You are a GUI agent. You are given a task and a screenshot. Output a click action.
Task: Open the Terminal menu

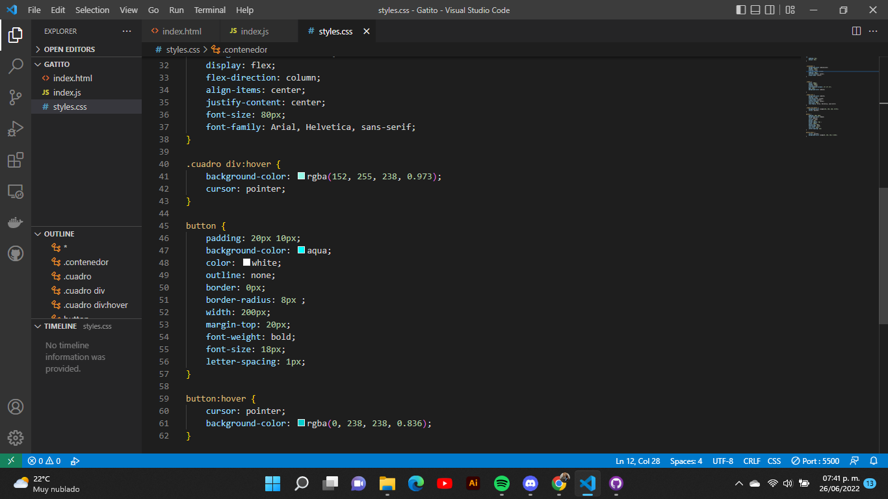pos(210,10)
